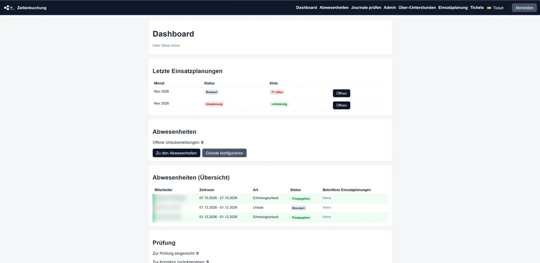Go to Abwesenheiten in the navbar
This screenshot has width=540, height=263.
point(334,8)
